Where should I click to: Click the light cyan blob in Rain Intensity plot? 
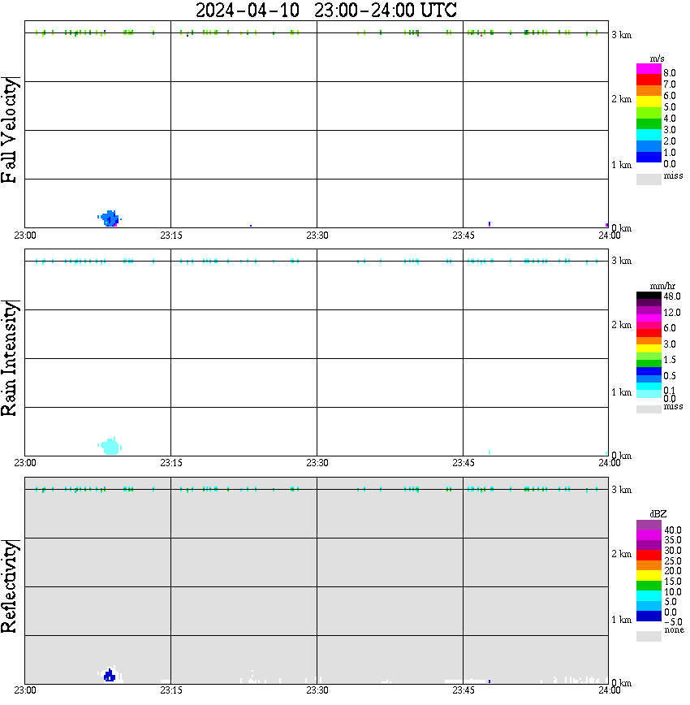coord(110,446)
